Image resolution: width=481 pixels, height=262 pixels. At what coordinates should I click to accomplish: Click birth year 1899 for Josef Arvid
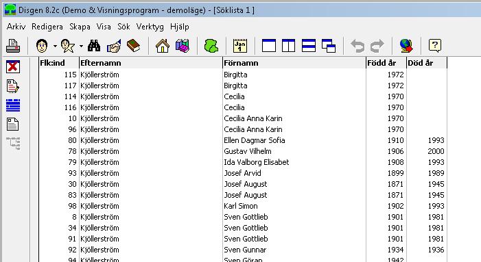pos(395,173)
